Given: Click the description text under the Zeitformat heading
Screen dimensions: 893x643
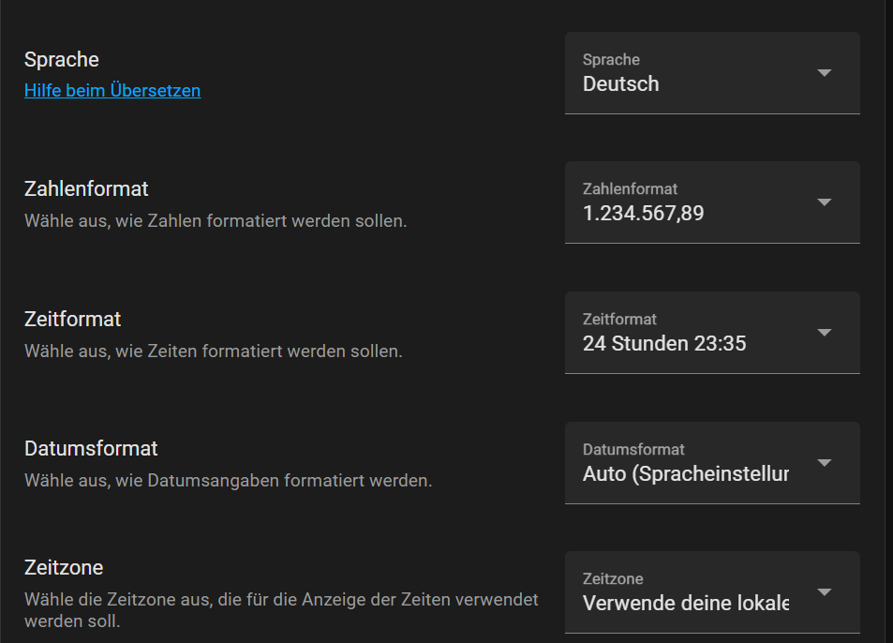Looking at the screenshot, I should click(213, 352).
